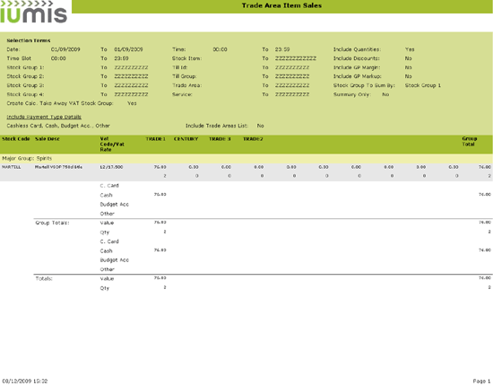Open the Include Payment Type Details link

[x=44, y=117]
